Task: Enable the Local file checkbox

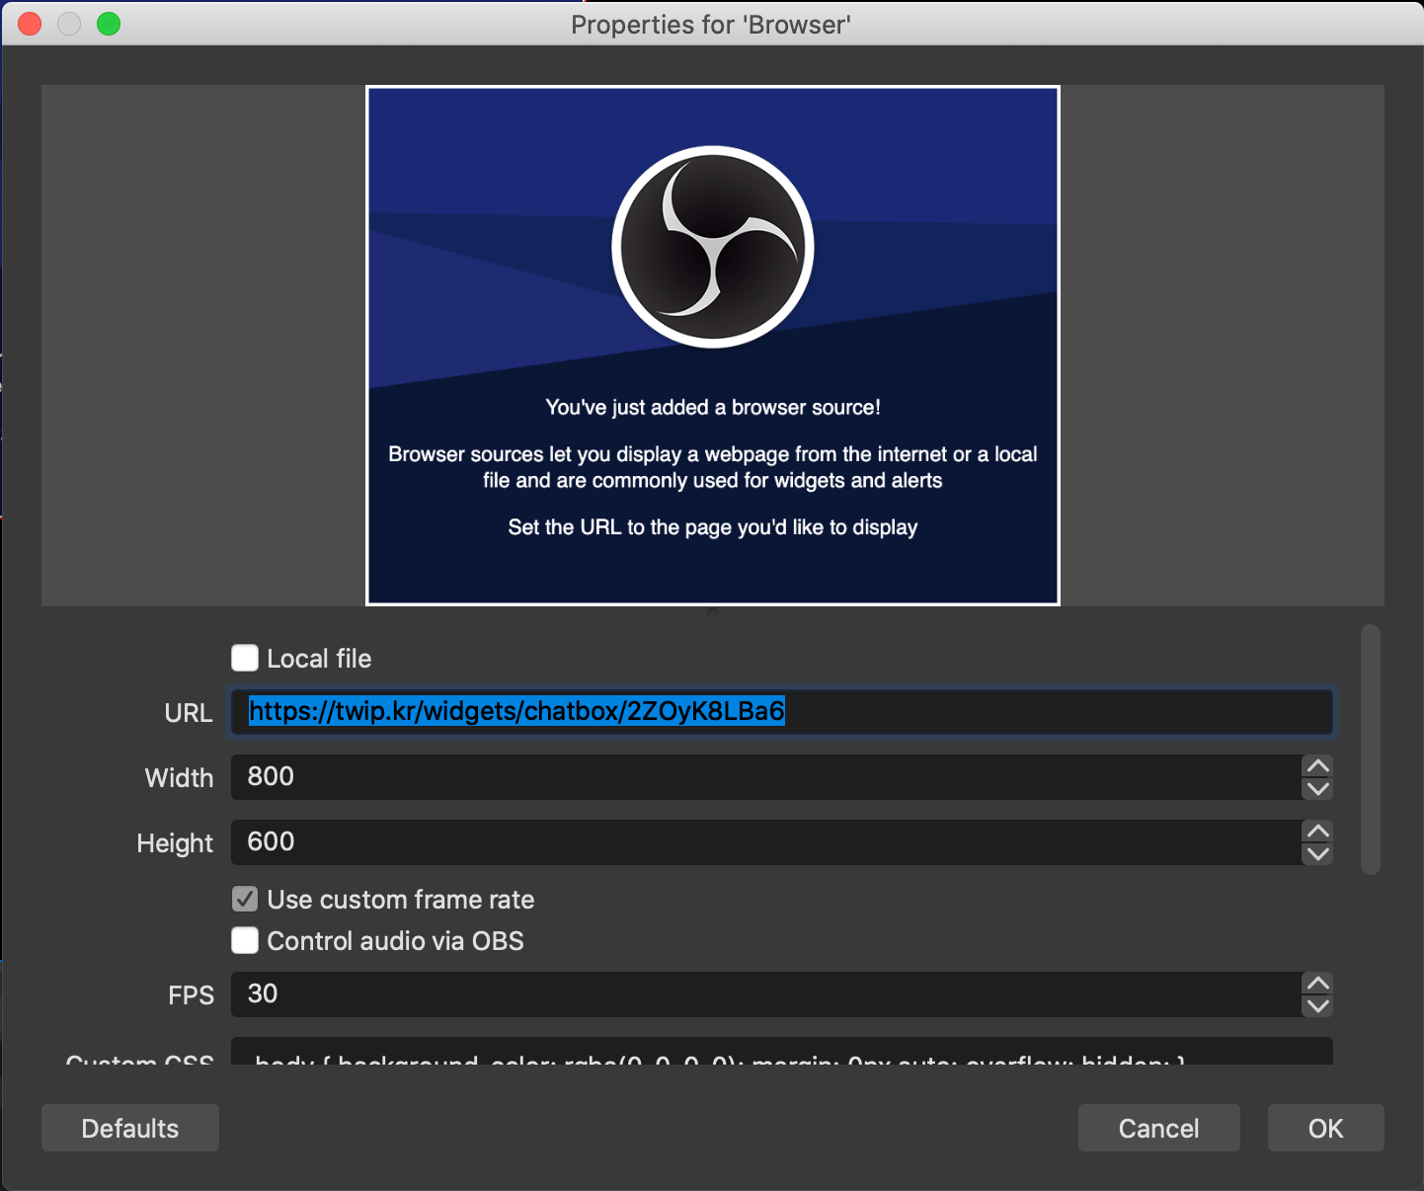Action: coord(245,658)
